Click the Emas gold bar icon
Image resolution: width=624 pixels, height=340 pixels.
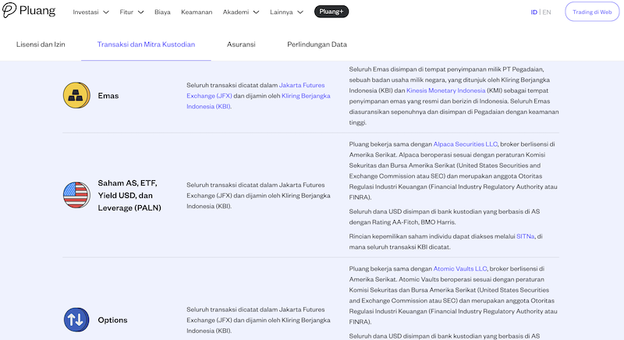pyautogui.click(x=76, y=95)
